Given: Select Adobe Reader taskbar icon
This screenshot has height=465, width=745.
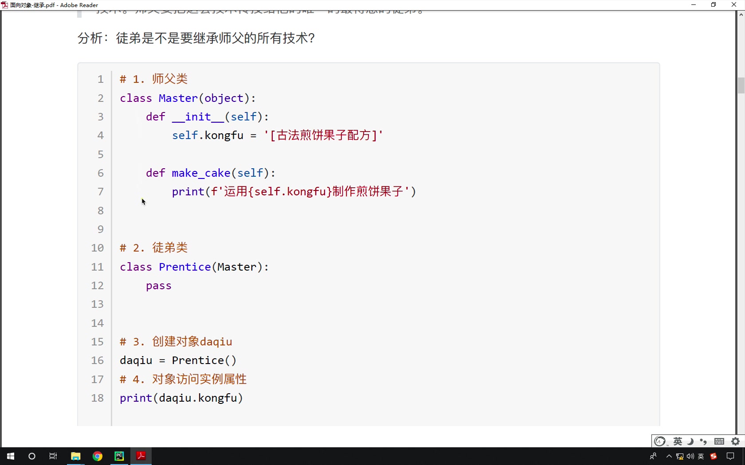Looking at the screenshot, I should tap(141, 456).
